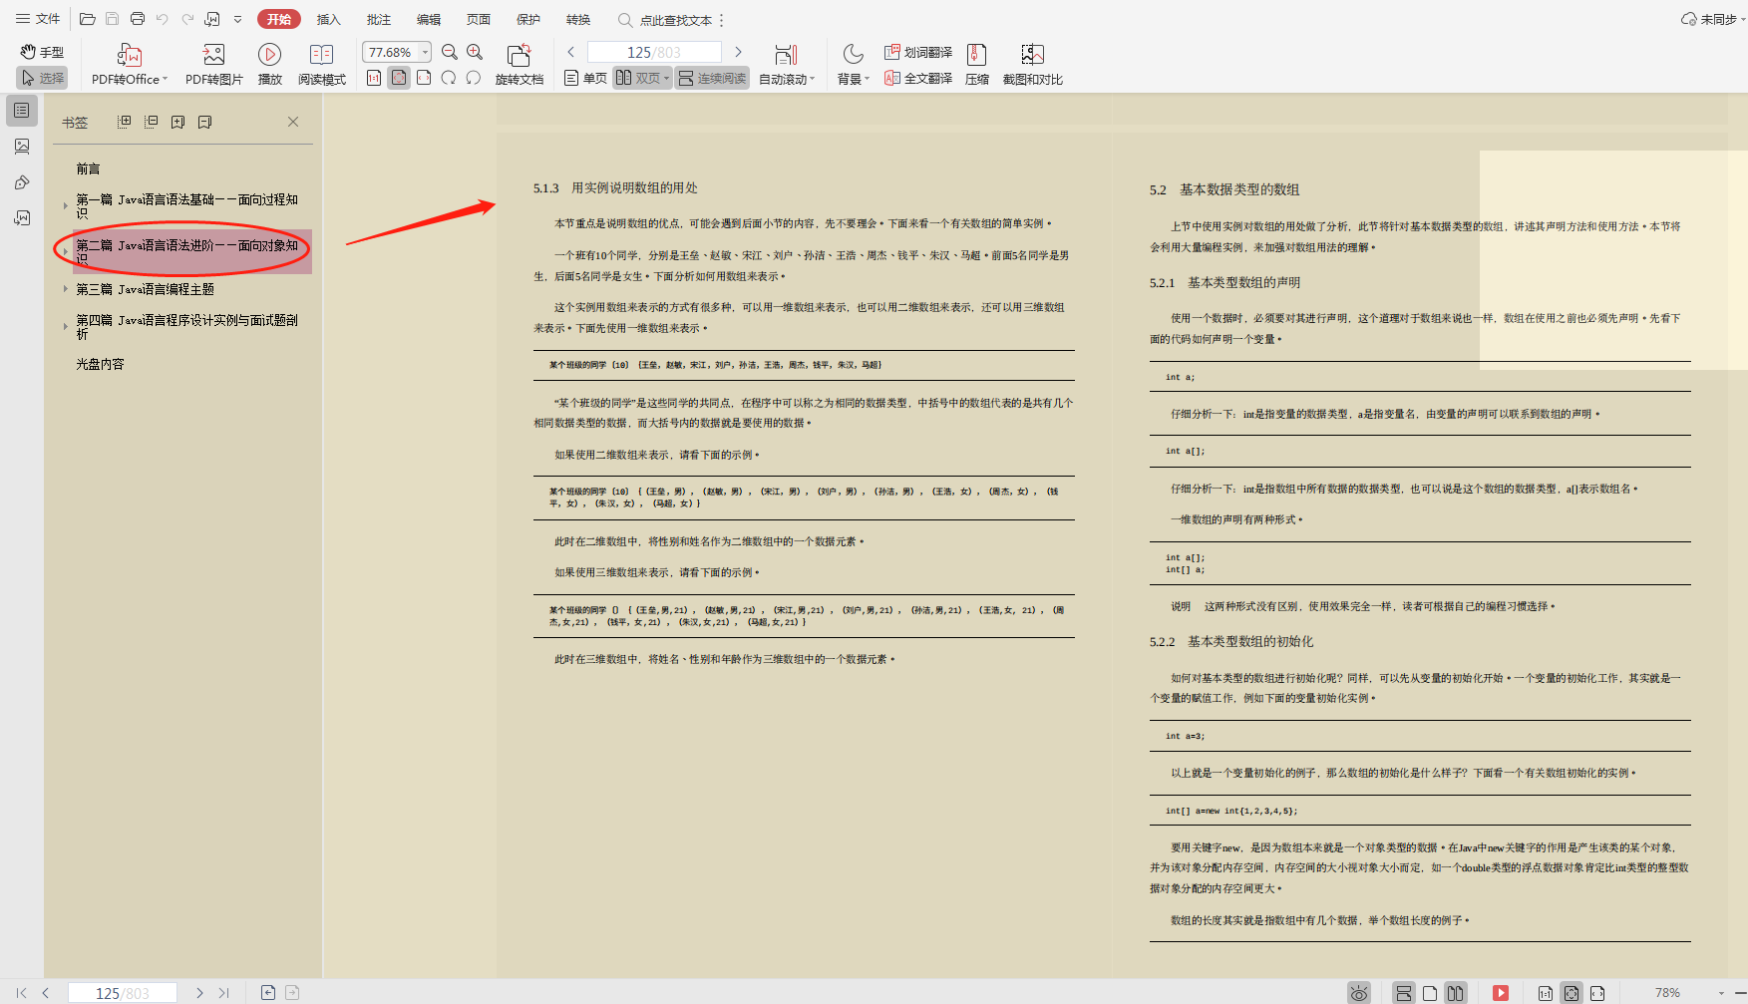Close the 书签 panel

(x=293, y=122)
